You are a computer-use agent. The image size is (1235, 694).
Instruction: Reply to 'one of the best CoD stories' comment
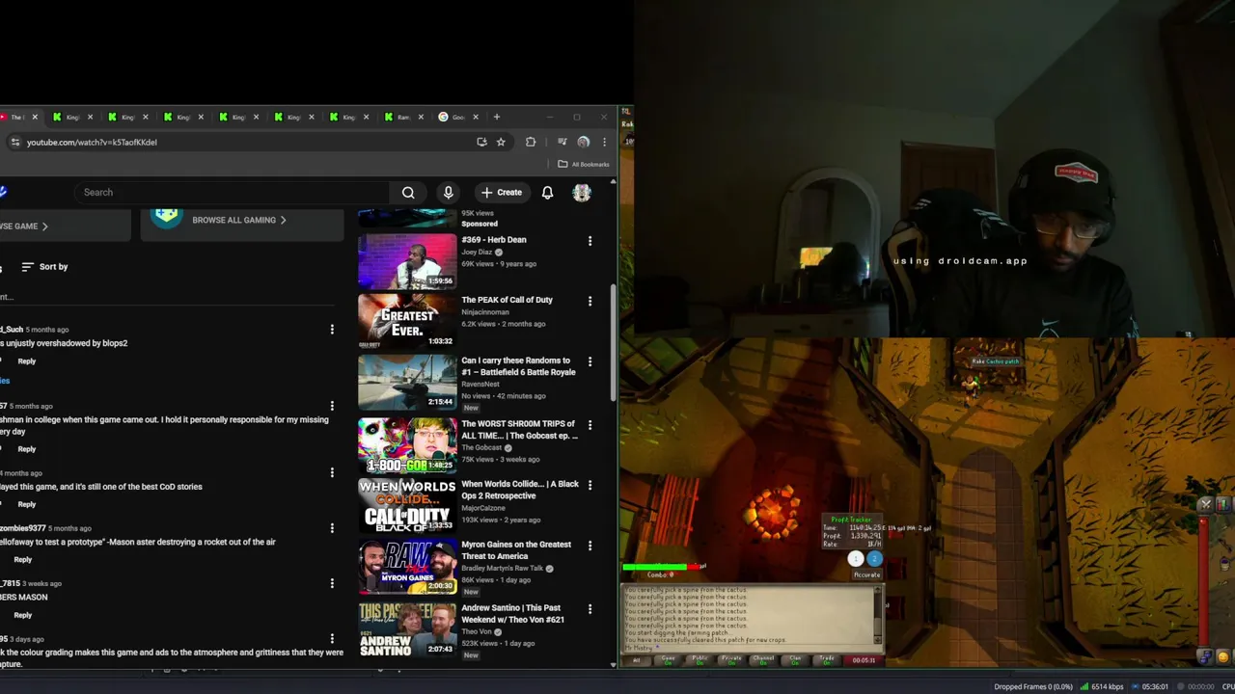tap(26, 504)
